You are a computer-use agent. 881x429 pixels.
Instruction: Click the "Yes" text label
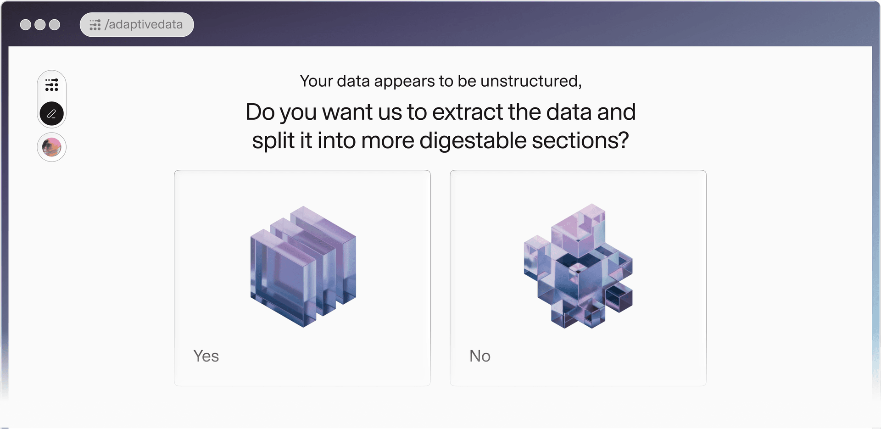click(x=206, y=356)
